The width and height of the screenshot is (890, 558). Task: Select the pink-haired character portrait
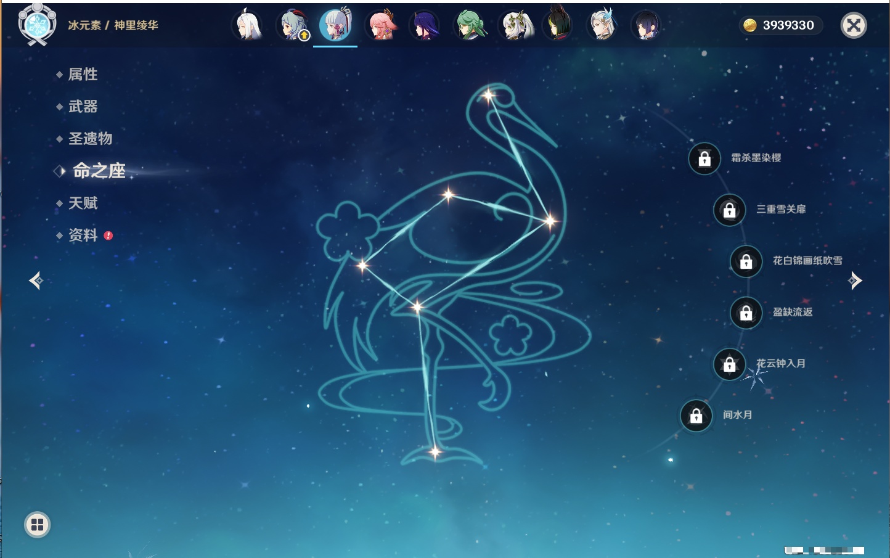[381, 26]
